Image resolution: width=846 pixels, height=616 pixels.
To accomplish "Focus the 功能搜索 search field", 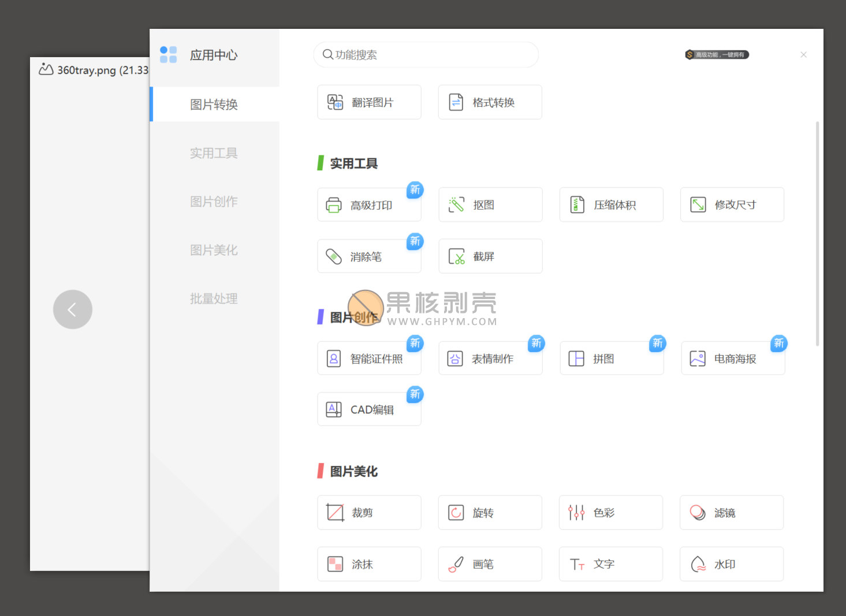I will coord(426,54).
